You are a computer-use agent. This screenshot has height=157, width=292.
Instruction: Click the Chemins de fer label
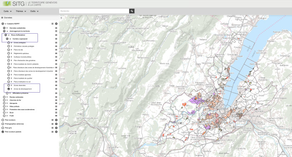(x=15, y=100)
